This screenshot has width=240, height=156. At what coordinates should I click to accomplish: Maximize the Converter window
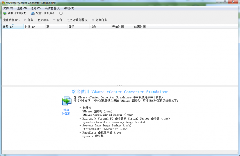[x=225, y=2]
